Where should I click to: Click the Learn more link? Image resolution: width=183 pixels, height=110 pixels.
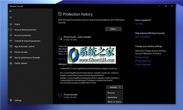tap(63, 59)
